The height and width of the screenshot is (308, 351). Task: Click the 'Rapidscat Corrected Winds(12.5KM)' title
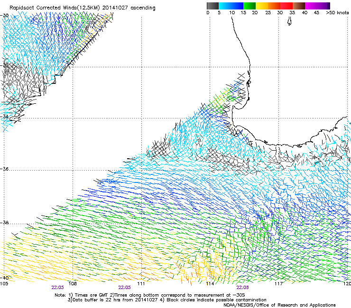[55, 8]
